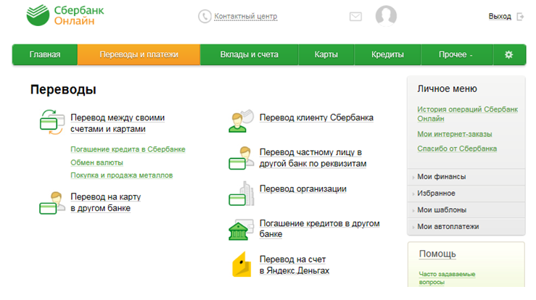Click the icon for transfer between own accounts
The height and width of the screenshot is (300, 536).
(52, 122)
